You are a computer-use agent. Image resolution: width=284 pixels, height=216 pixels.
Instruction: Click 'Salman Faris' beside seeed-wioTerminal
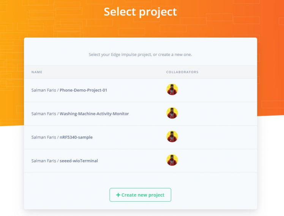(44, 161)
